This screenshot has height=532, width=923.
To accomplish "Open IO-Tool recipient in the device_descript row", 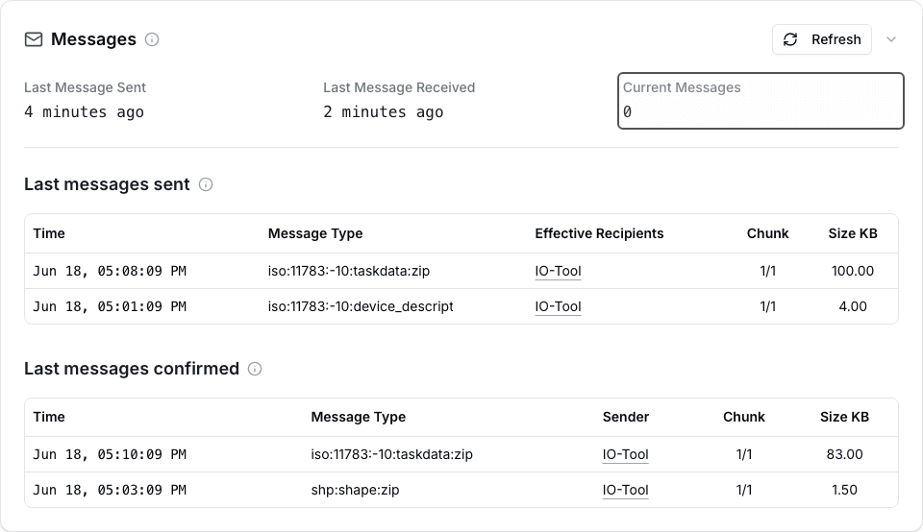I will (558, 306).
